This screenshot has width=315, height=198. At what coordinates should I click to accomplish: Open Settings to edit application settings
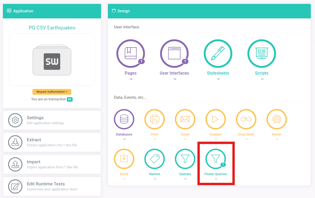tap(52, 120)
